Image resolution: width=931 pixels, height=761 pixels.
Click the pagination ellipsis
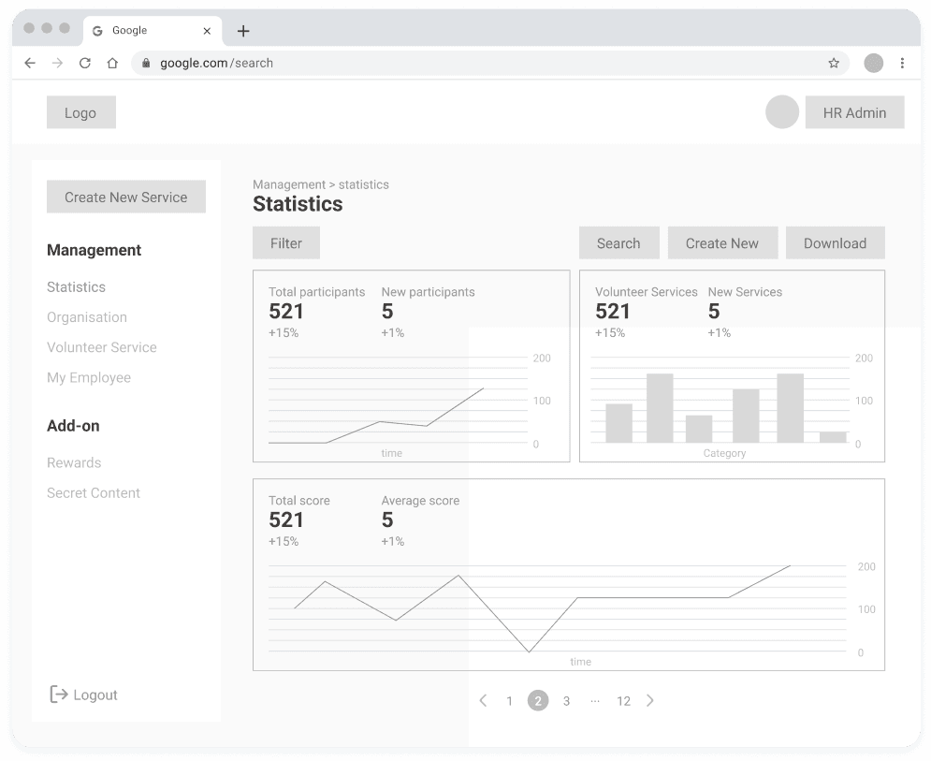tap(595, 702)
